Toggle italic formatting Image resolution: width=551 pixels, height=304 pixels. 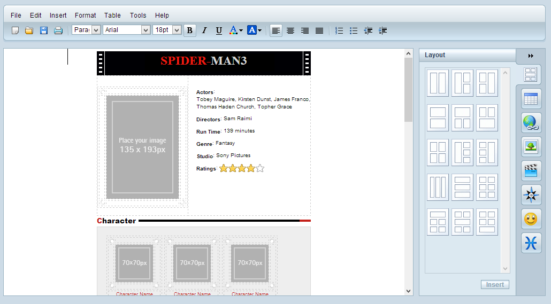[204, 30]
